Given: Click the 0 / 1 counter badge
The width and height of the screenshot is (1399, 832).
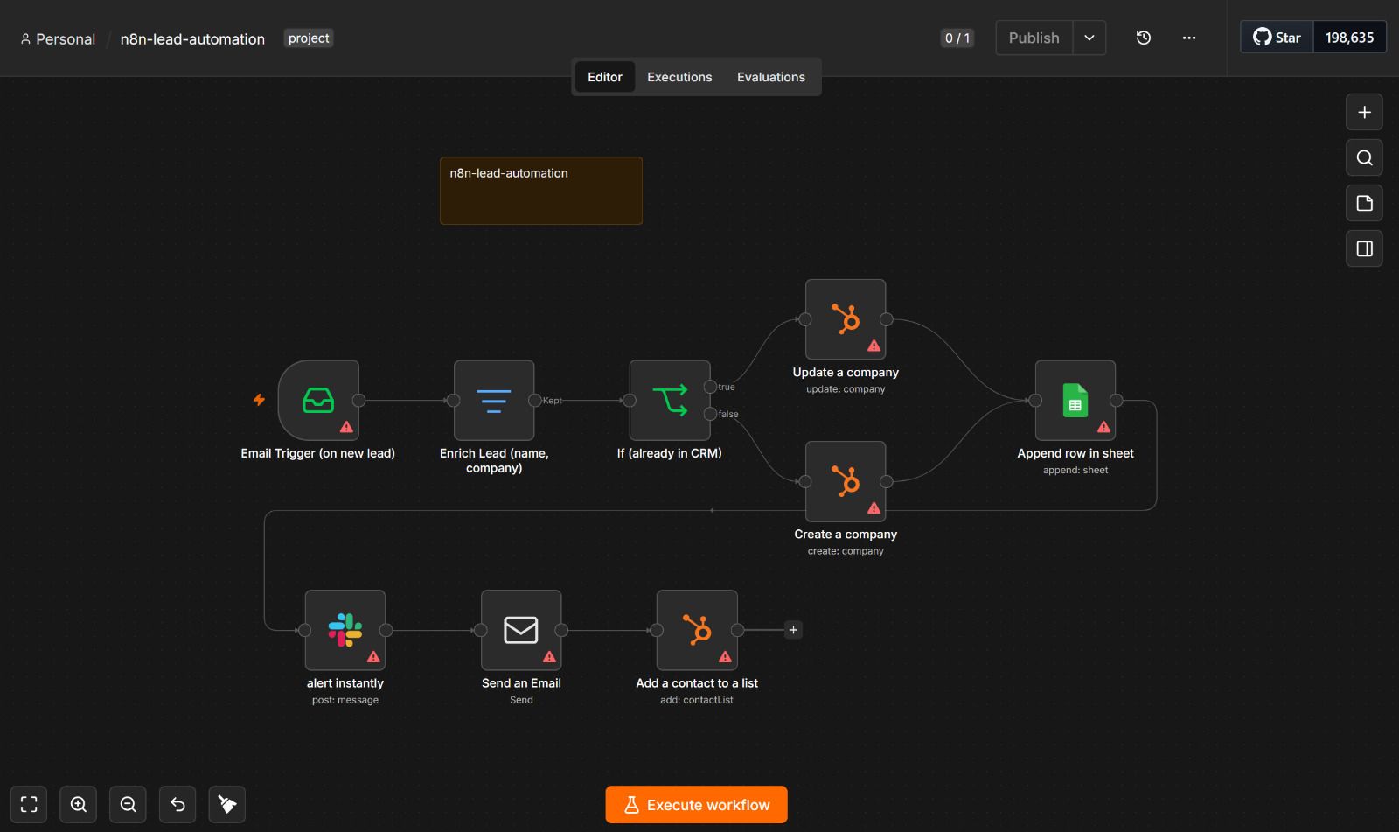Looking at the screenshot, I should tap(957, 38).
